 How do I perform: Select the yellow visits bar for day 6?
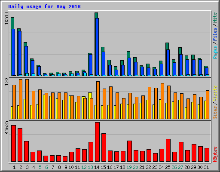44,107
